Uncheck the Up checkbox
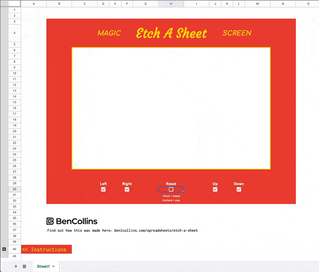 [215, 189]
